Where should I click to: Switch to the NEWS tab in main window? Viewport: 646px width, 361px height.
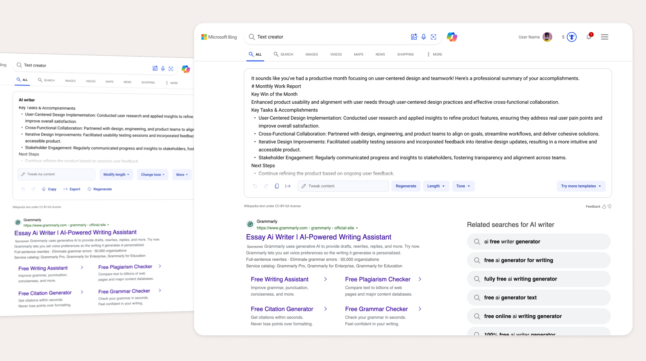coord(380,54)
